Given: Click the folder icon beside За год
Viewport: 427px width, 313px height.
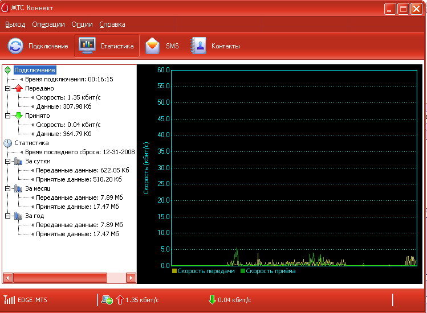Looking at the screenshot, I should (x=18, y=216).
